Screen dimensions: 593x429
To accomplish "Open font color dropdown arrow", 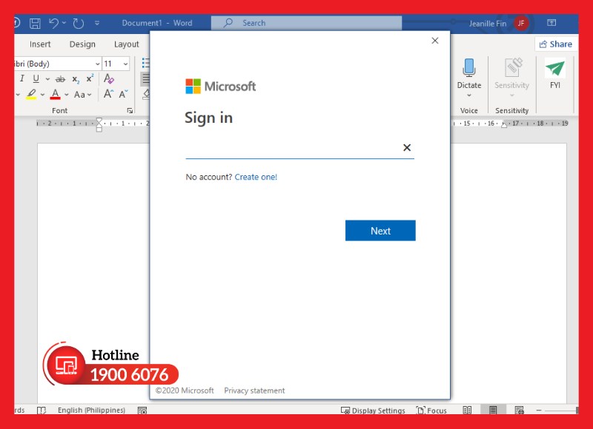I will (x=67, y=95).
